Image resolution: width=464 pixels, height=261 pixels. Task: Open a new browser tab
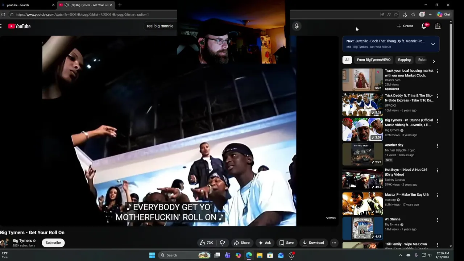(x=120, y=5)
